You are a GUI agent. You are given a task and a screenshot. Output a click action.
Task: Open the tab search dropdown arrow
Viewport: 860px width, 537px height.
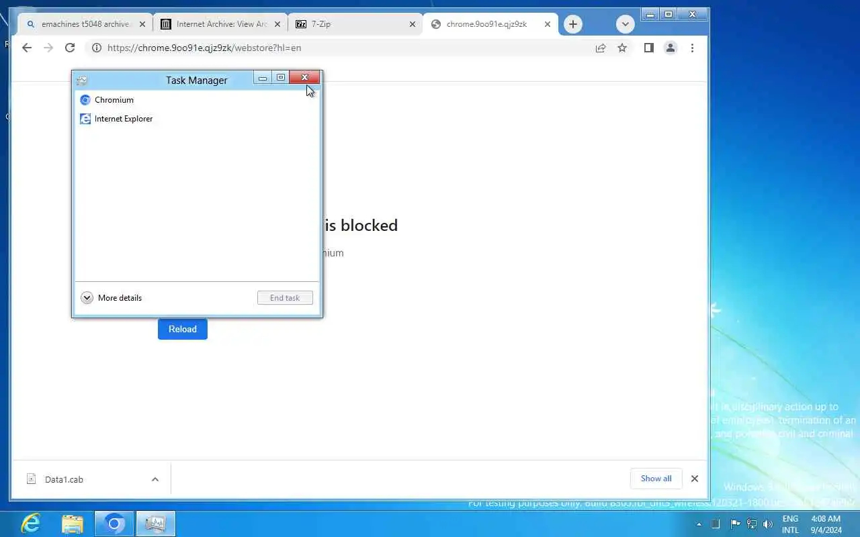pyautogui.click(x=626, y=24)
